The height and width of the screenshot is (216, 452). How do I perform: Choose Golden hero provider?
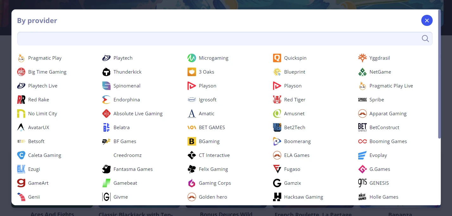[207, 197]
